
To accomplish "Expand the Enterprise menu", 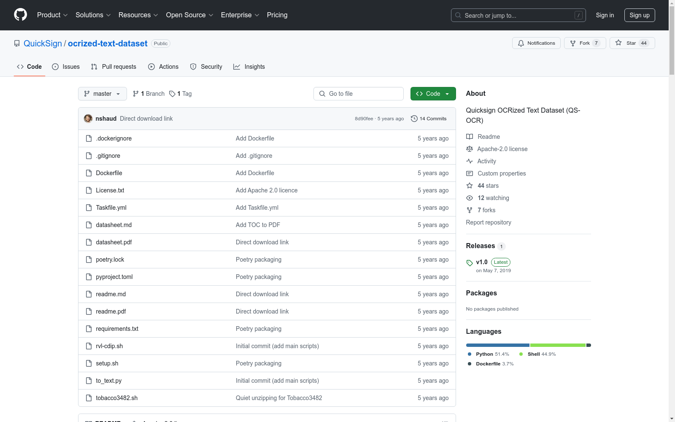I will pyautogui.click(x=240, y=15).
